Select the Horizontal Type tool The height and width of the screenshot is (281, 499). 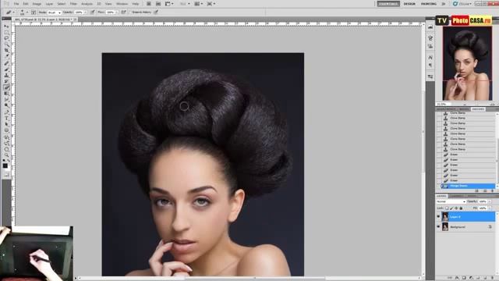[6, 118]
